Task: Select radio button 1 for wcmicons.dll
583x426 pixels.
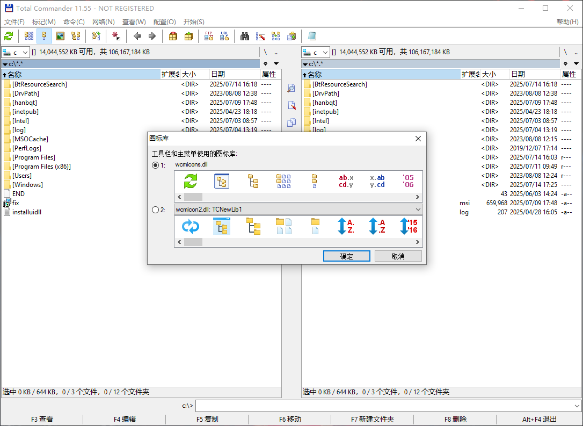Action: (x=156, y=165)
